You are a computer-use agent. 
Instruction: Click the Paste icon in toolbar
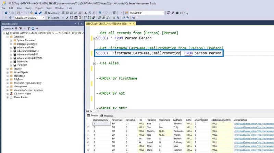94,13
